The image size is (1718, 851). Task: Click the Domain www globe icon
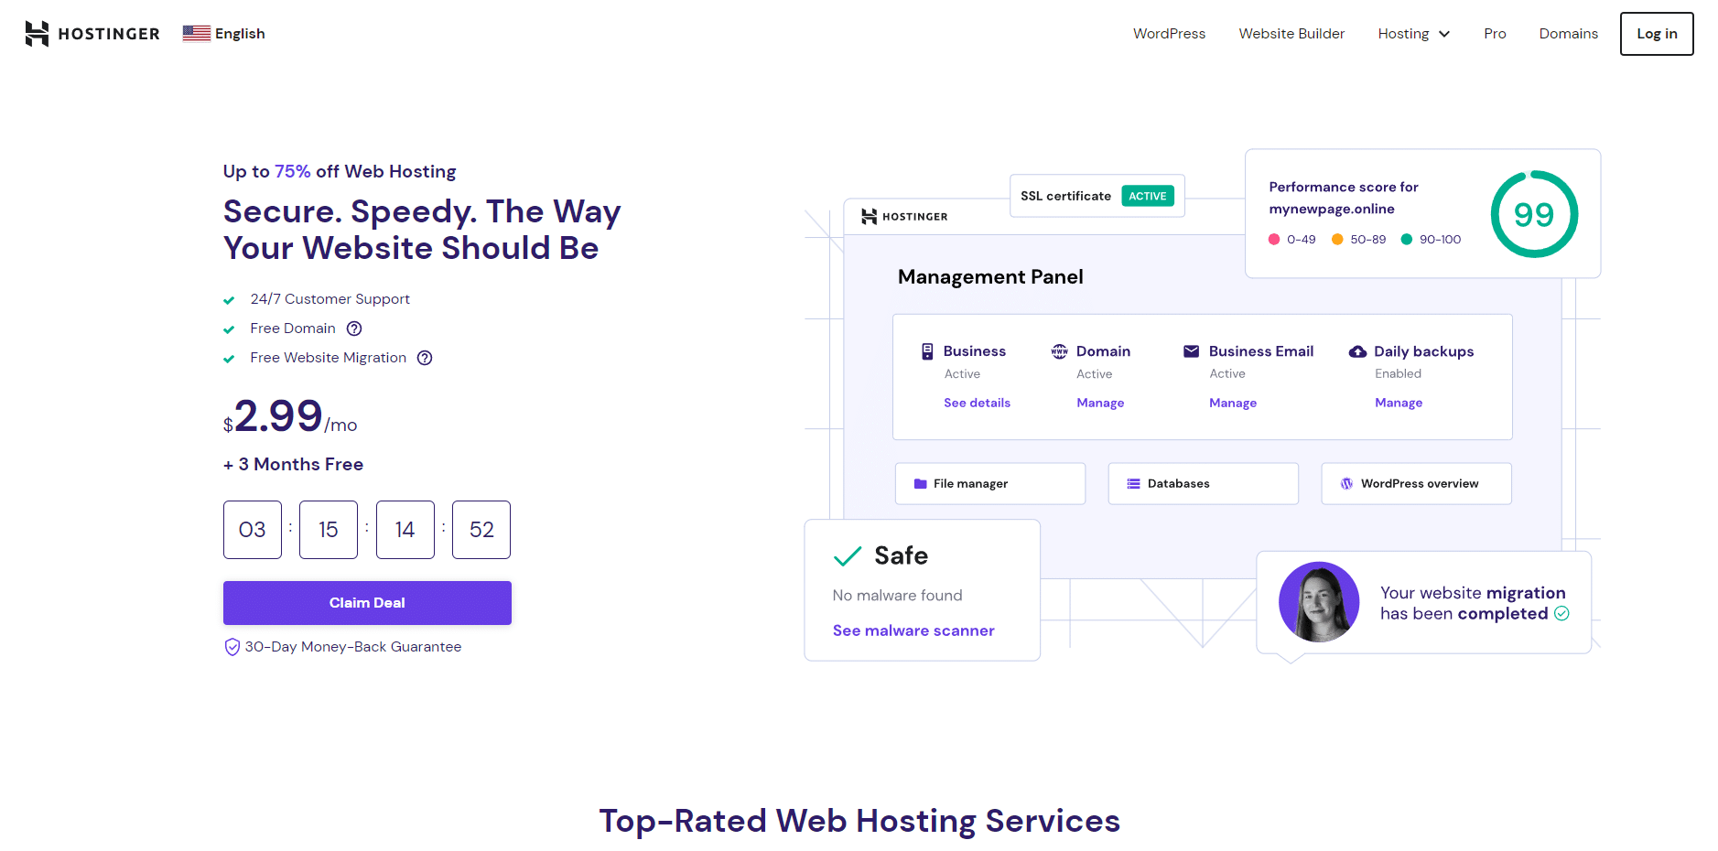[x=1059, y=351]
